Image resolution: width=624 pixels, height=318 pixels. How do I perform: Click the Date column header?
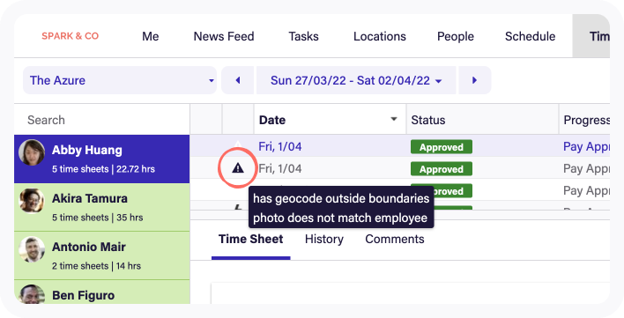pyautogui.click(x=330, y=120)
